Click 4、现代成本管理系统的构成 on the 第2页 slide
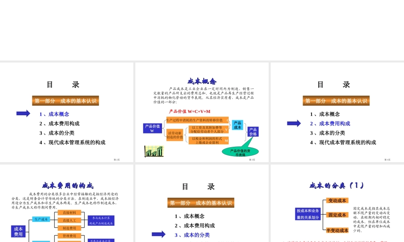Screen dimensions: 404x242 point(72,142)
